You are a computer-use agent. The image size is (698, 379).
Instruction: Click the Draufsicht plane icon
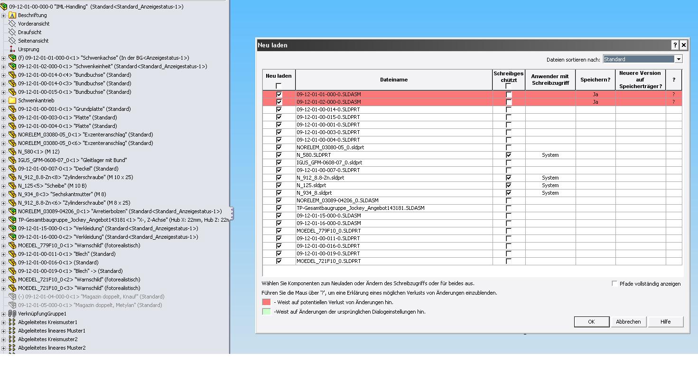pos(12,32)
